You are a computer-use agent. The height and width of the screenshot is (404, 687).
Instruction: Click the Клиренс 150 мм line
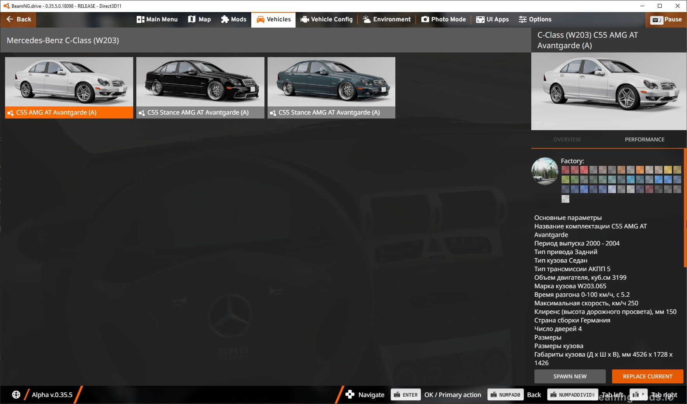[605, 312]
